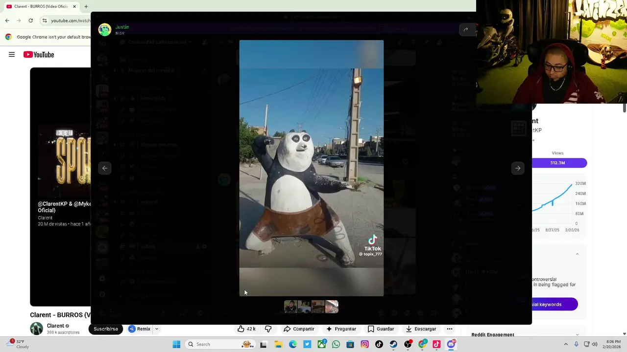Open the three-dot more actions menu
Screen dimensions: 627x352
click(x=450, y=329)
